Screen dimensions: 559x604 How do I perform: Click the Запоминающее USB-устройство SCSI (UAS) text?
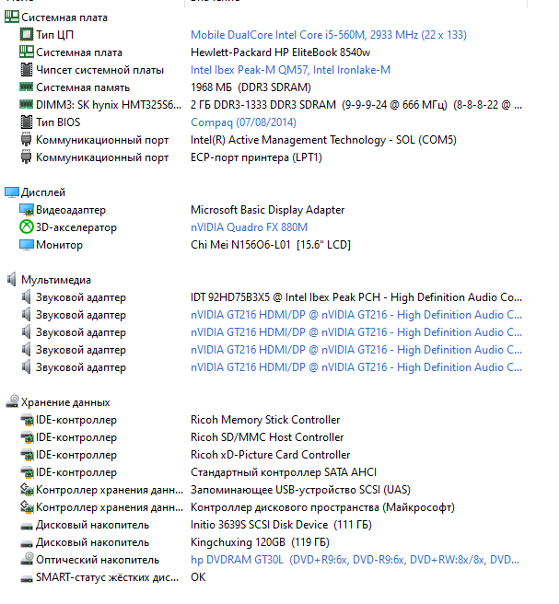300,490
